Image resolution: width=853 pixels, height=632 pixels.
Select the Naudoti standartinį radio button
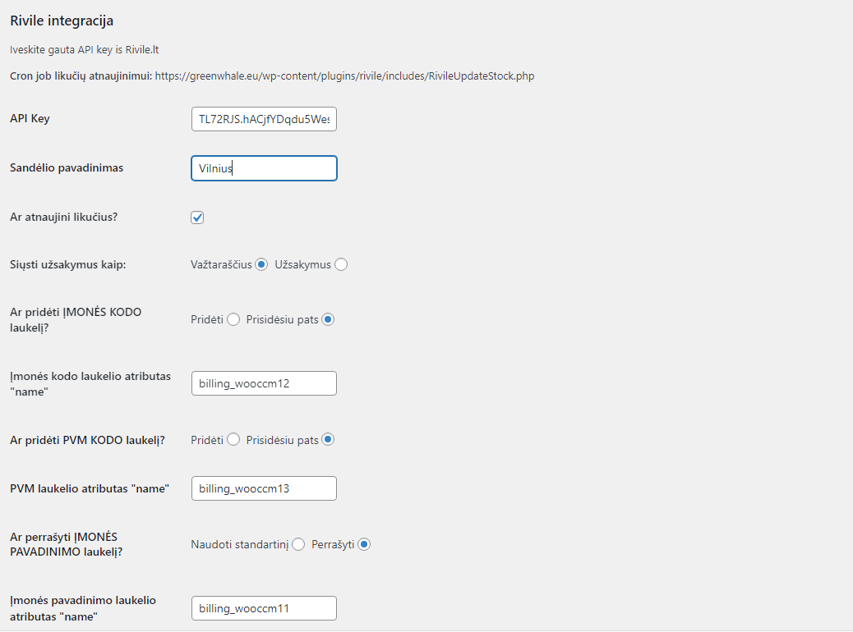pos(298,544)
